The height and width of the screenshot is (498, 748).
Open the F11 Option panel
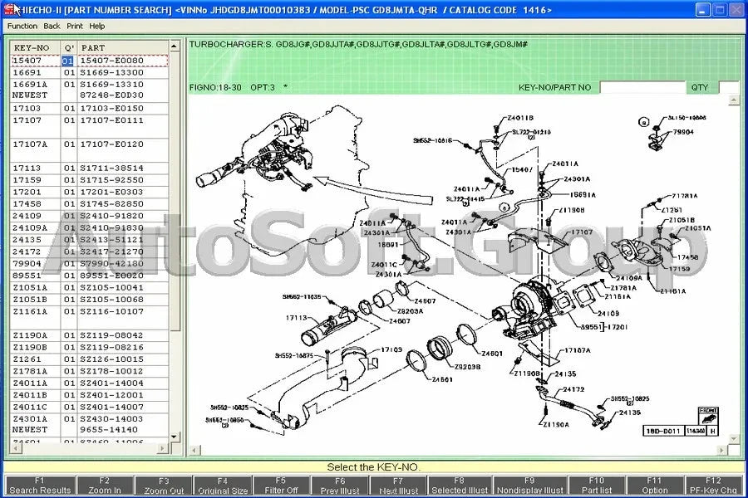655,484
